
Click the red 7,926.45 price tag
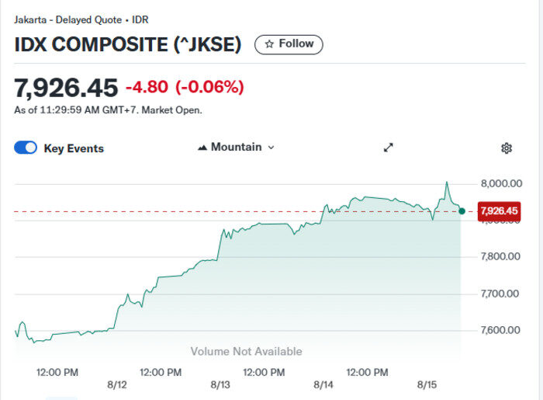[x=499, y=210]
